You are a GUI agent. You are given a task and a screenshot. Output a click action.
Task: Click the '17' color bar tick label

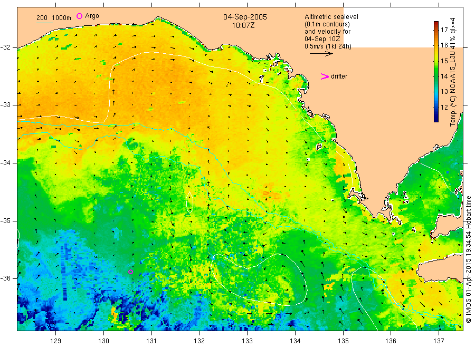[x=444, y=30]
